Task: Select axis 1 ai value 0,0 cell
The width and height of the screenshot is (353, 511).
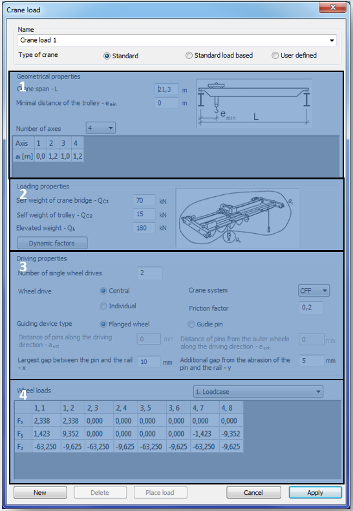Action: click(x=41, y=156)
